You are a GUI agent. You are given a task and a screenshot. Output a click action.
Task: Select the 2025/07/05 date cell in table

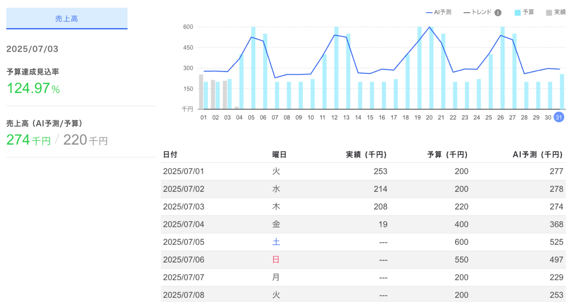click(184, 242)
